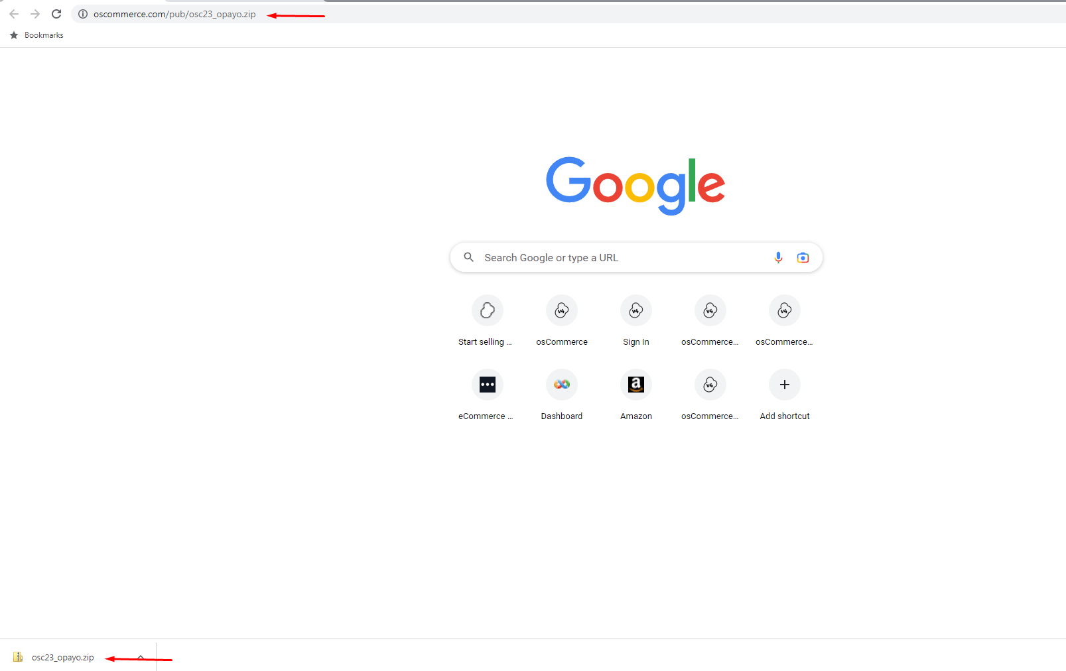Click the address bar URL oscommerce.com/pub/osc23_opayo.zip

174,14
